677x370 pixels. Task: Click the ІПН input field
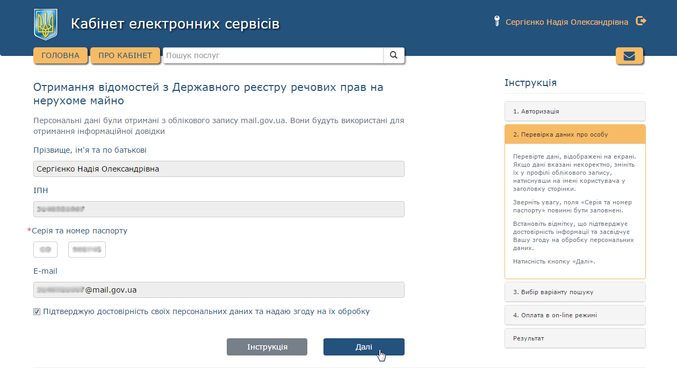click(x=219, y=209)
